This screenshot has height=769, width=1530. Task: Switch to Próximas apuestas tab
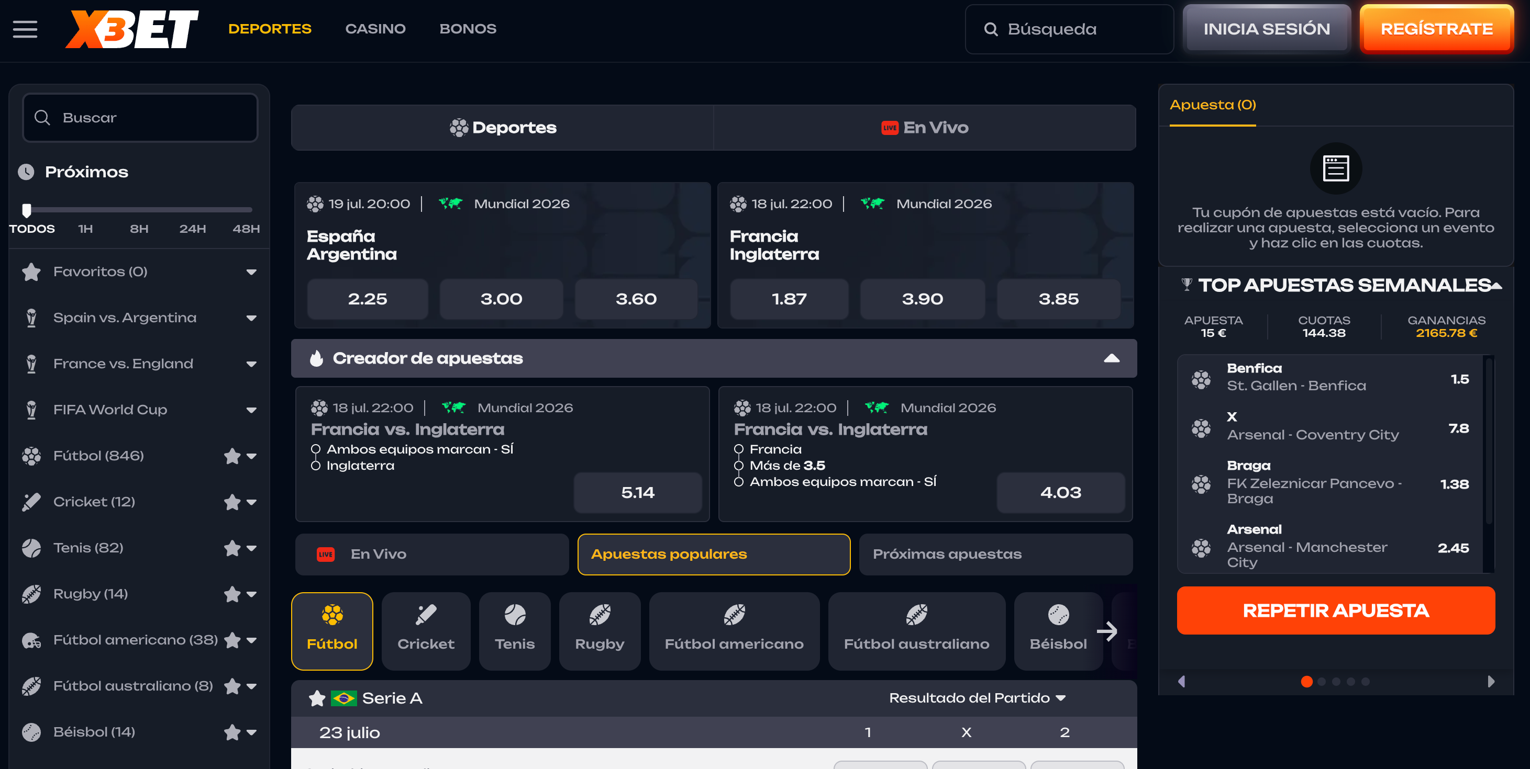pos(995,554)
